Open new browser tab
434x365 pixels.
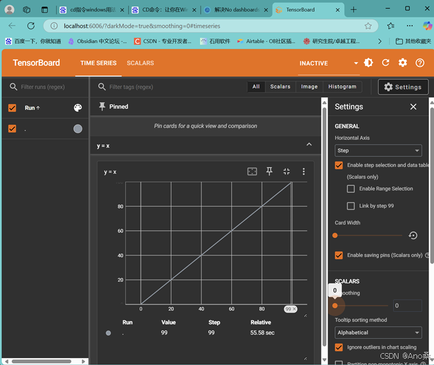click(x=353, y=10)
